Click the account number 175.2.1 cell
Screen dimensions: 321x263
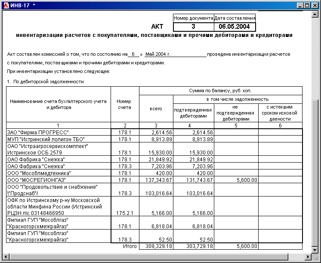(125, 206)
